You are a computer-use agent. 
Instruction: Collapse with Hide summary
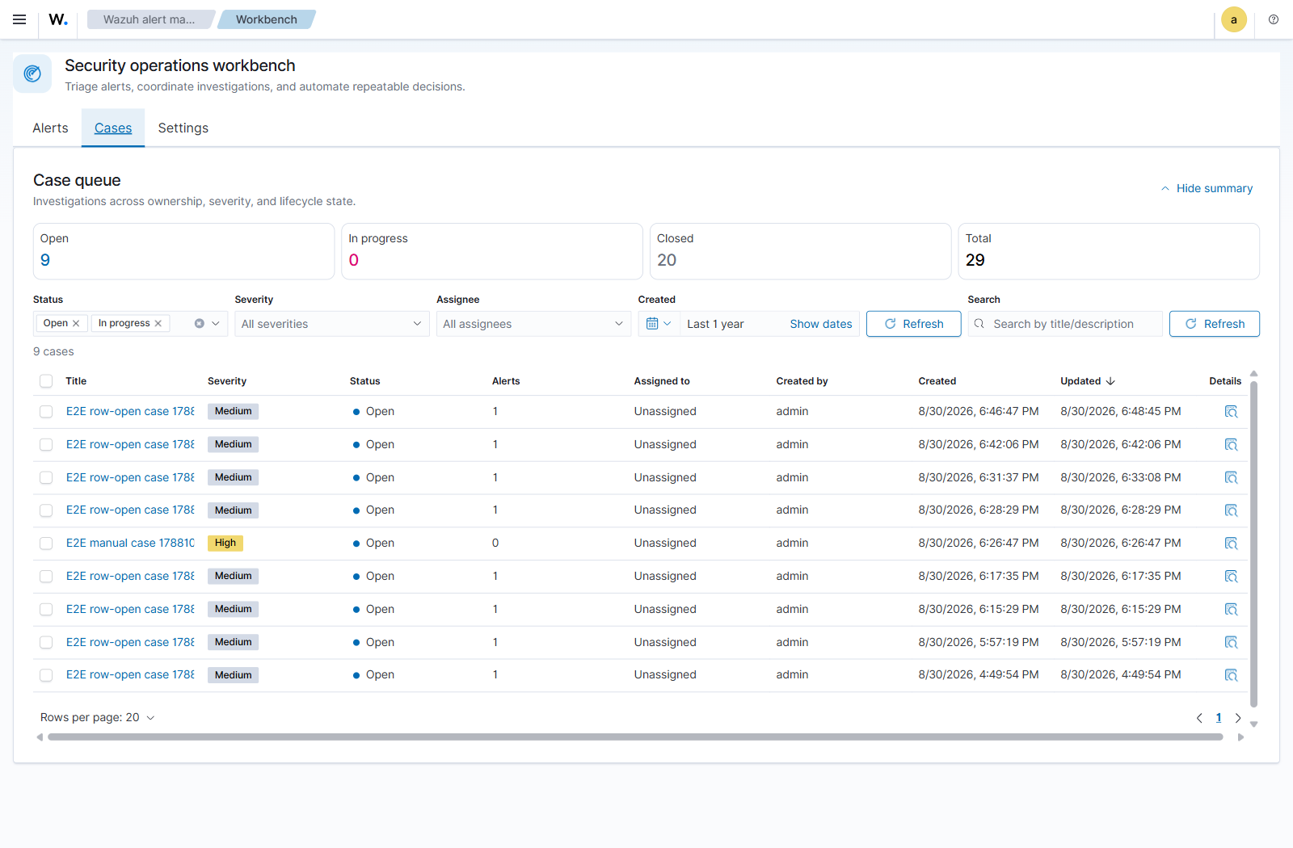(x=1207, y=188)
